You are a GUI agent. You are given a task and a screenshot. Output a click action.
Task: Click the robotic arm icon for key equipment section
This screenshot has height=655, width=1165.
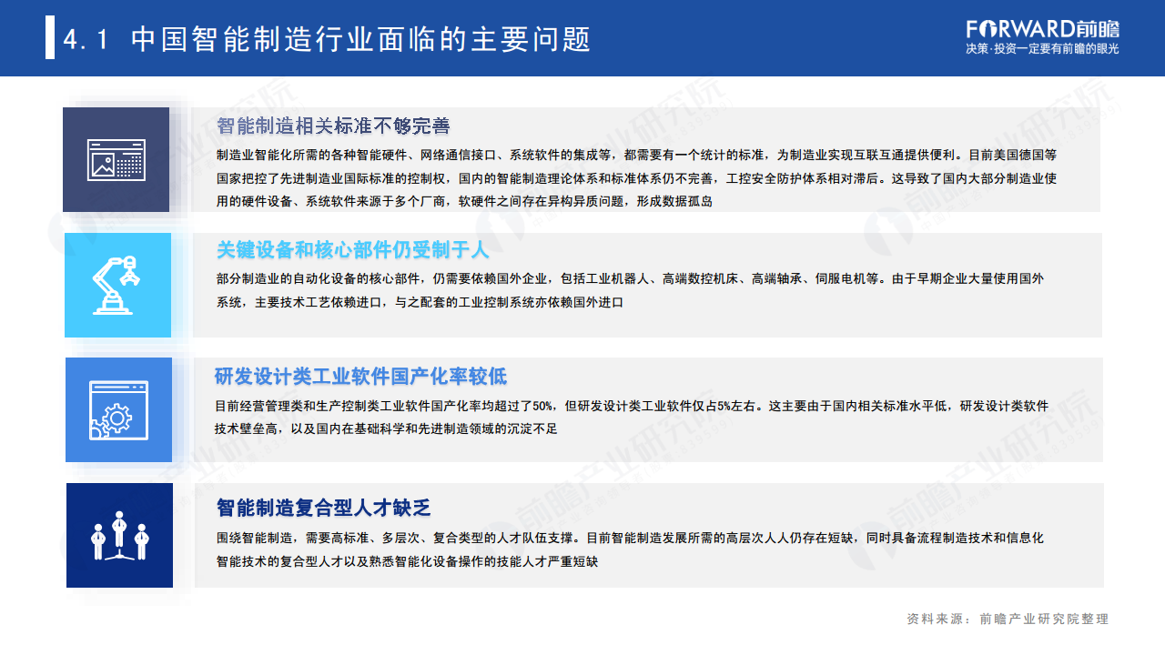click(x=117, y=284)
